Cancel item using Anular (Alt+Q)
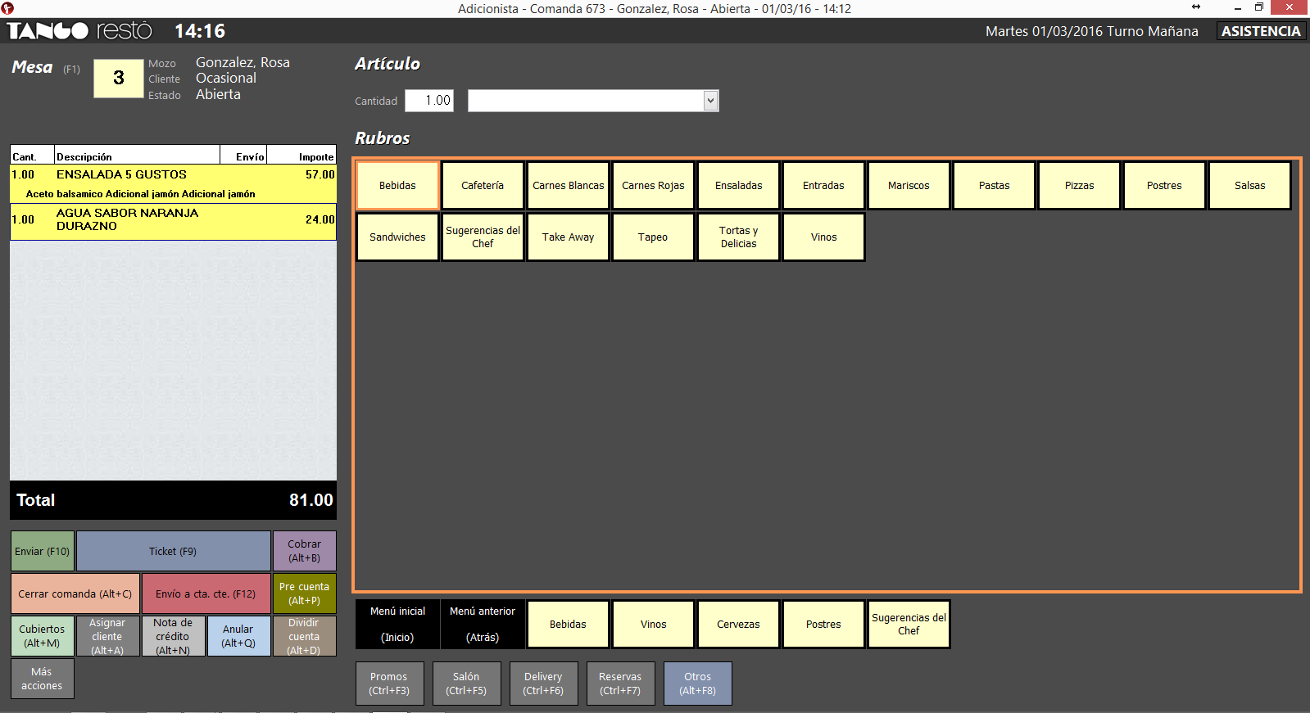This screenshot has height=713, width=1310. tap(238, 636)
